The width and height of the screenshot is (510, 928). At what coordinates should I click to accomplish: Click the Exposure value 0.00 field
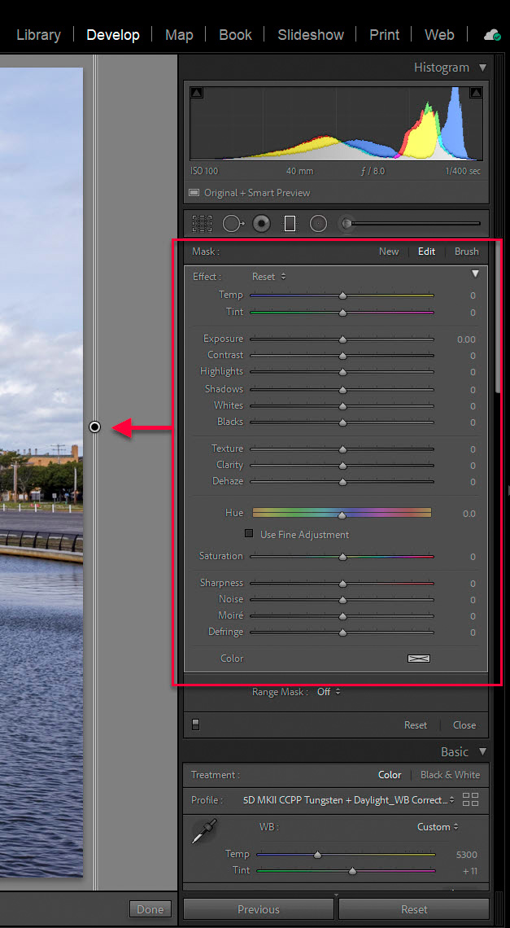[465, 339]
